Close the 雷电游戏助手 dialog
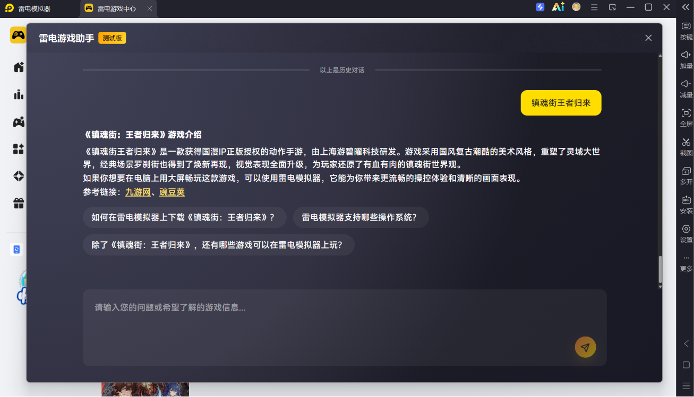This screenshot has height=397, width=694. coord(648,38)
